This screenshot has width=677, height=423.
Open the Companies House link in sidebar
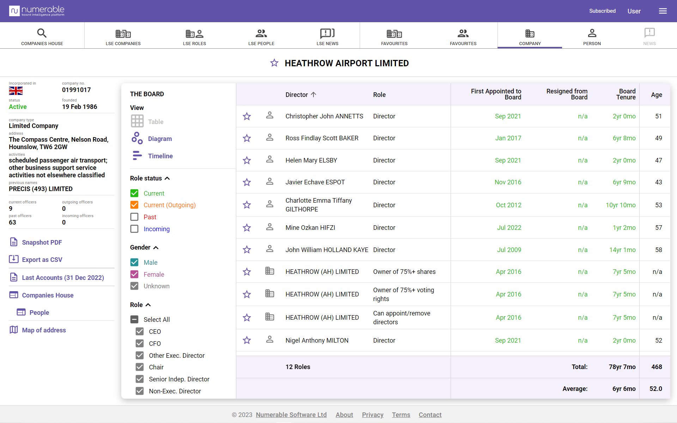point(48,295)
